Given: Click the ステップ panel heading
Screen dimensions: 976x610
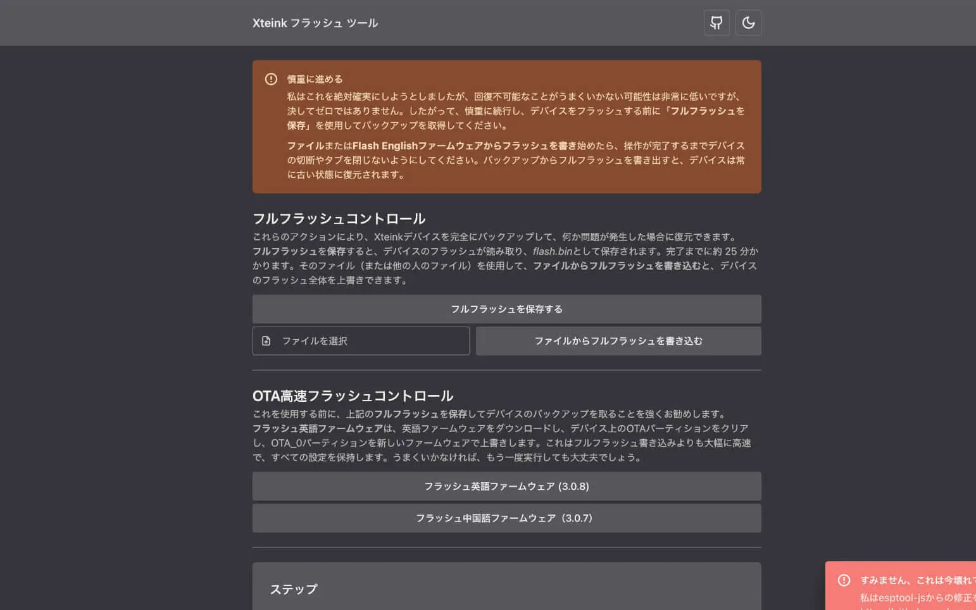Looking at the screenshot, I should coord(294,589).
